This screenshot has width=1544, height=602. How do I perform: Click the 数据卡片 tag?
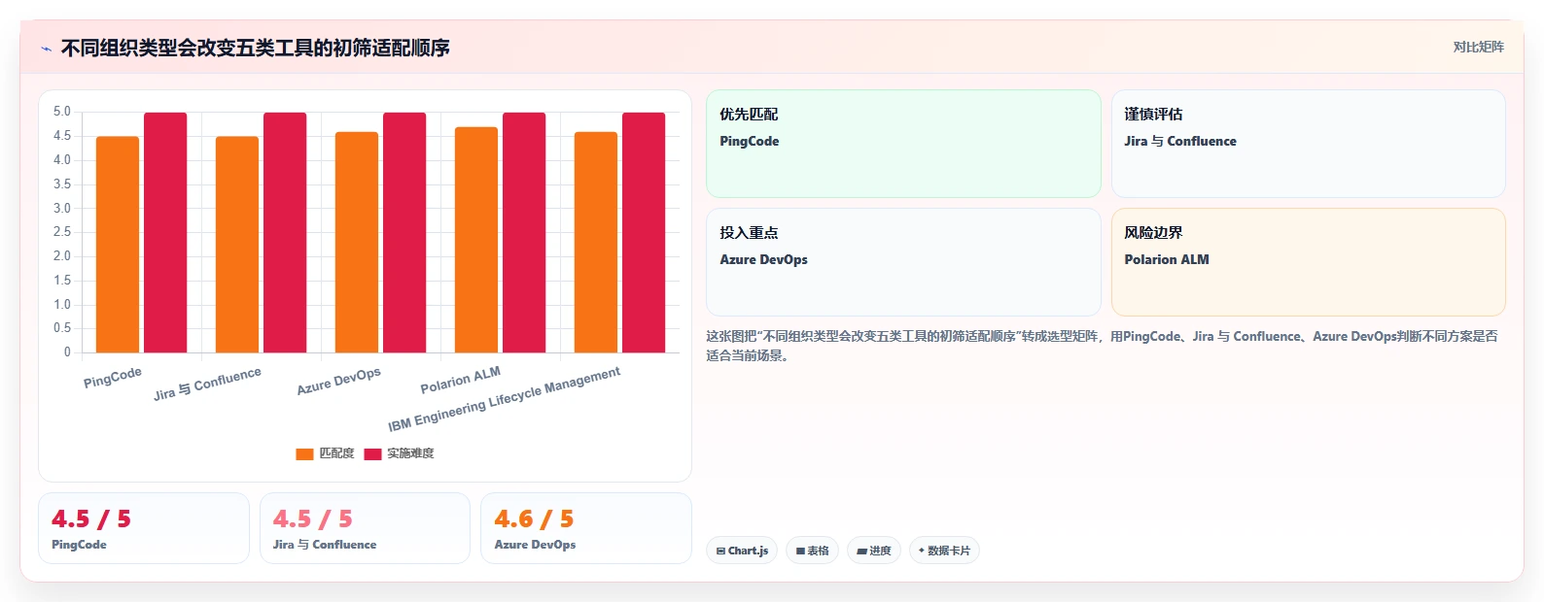click(944, 551)
